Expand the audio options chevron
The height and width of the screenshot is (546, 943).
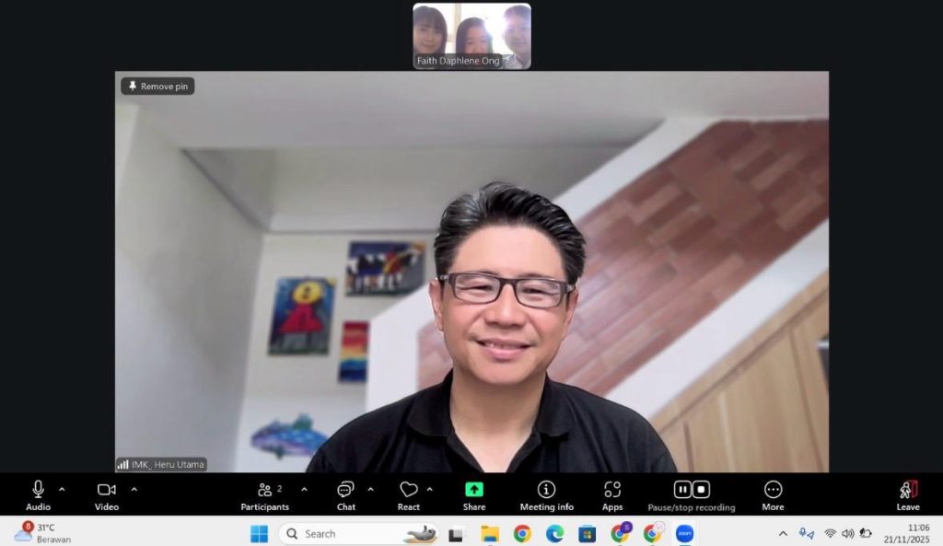click(62, 489)
